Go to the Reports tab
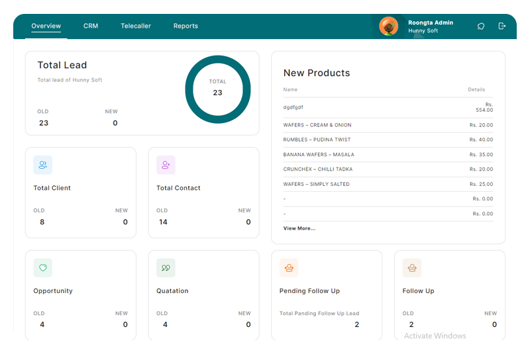 (x=185, y=26)
